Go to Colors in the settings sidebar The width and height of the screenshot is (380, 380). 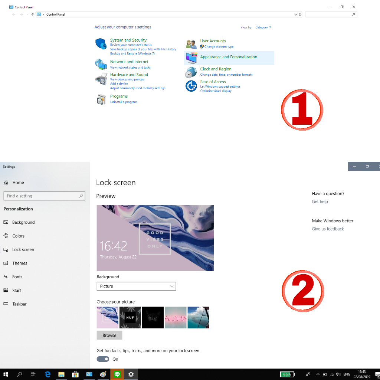(18, 236)
